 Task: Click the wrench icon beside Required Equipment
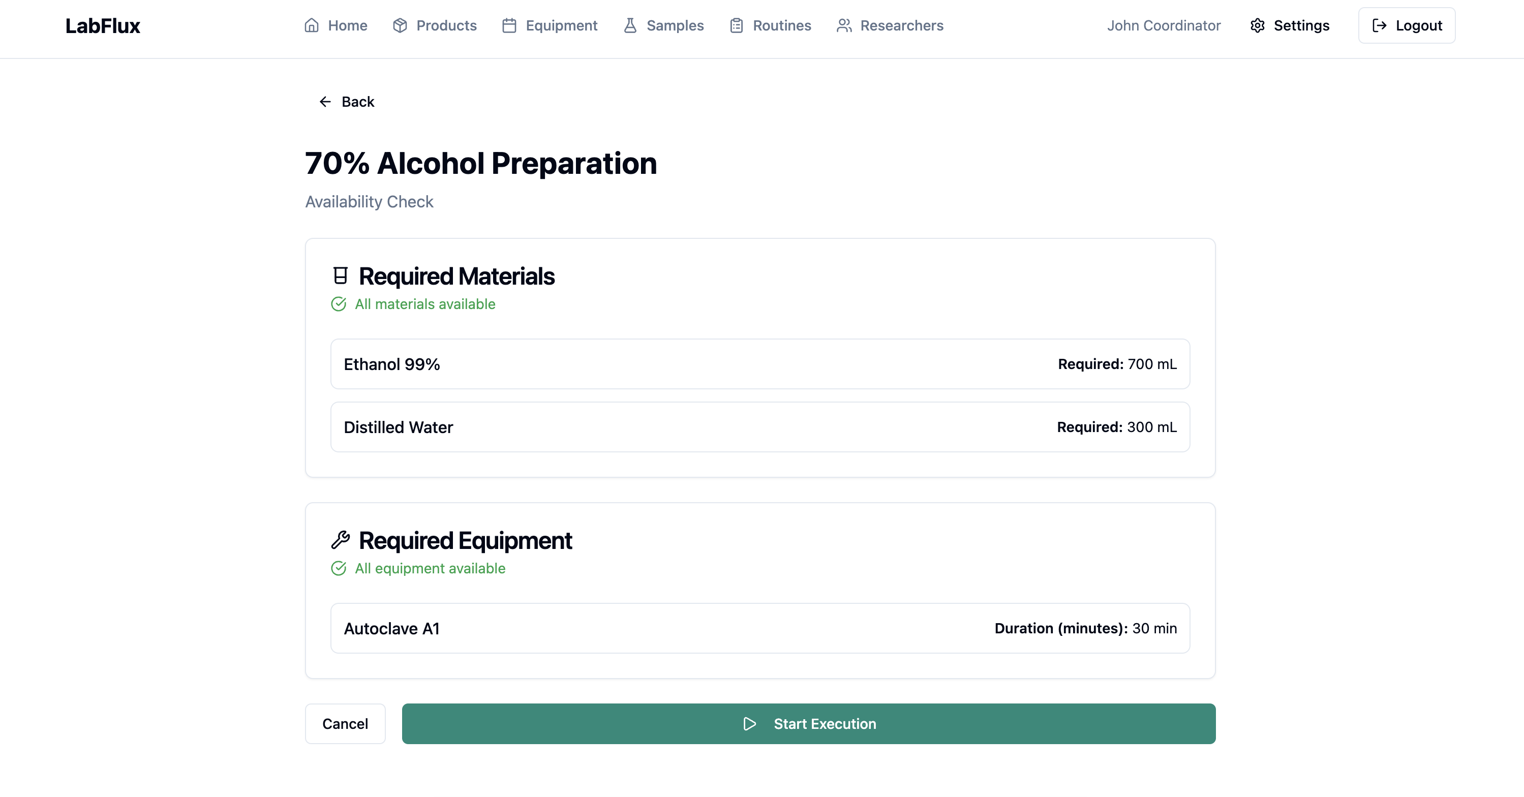[x=340, y=540]
